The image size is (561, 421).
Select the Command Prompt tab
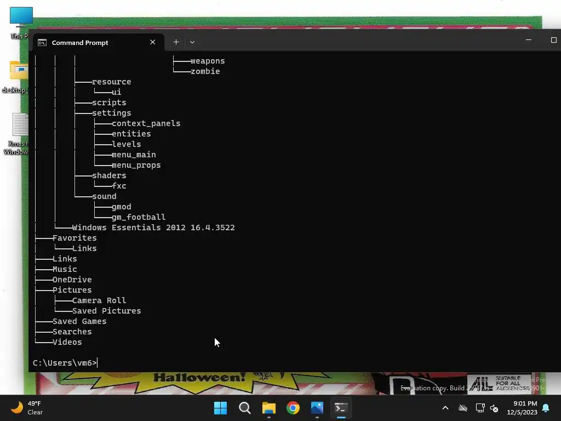click(x=99, y=42)
